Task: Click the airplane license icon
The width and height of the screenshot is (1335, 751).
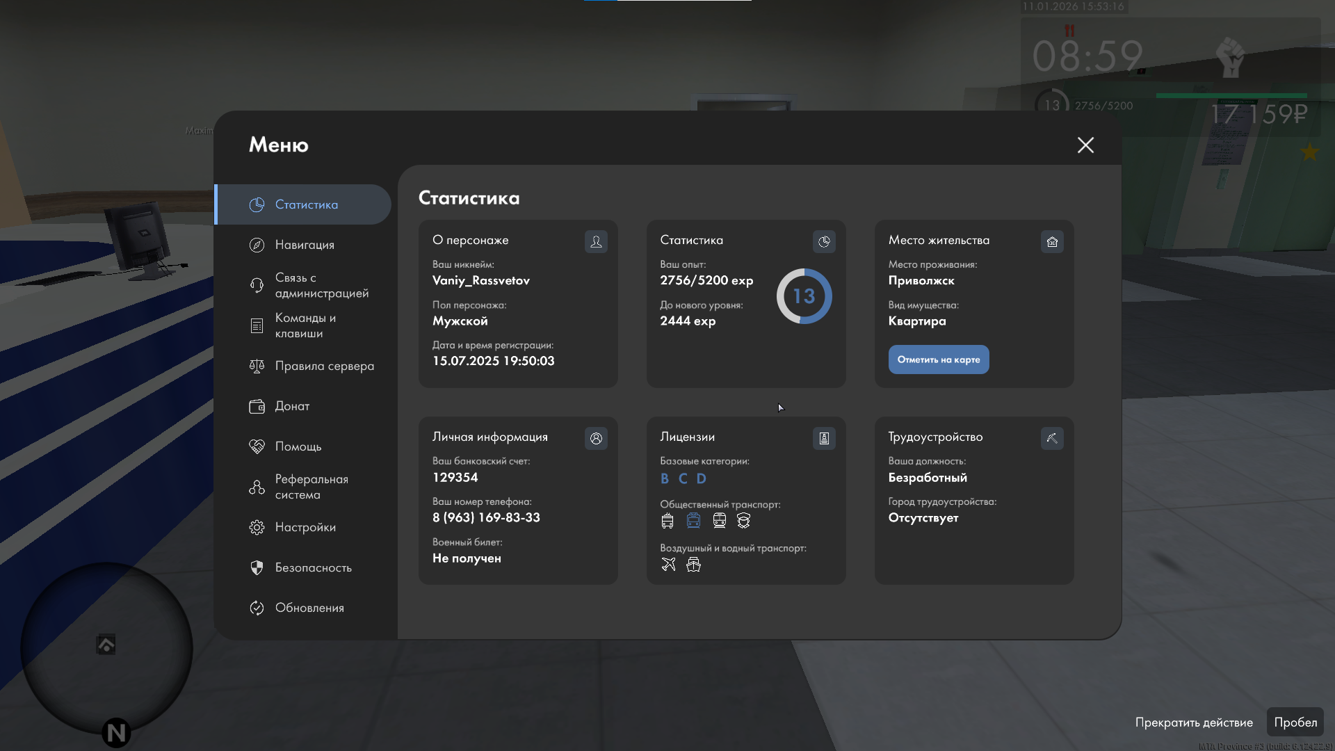Action: point(668,565)
